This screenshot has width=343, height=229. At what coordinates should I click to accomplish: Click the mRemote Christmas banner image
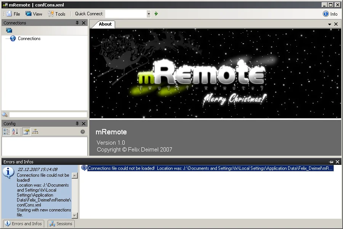tap(215, 74)
